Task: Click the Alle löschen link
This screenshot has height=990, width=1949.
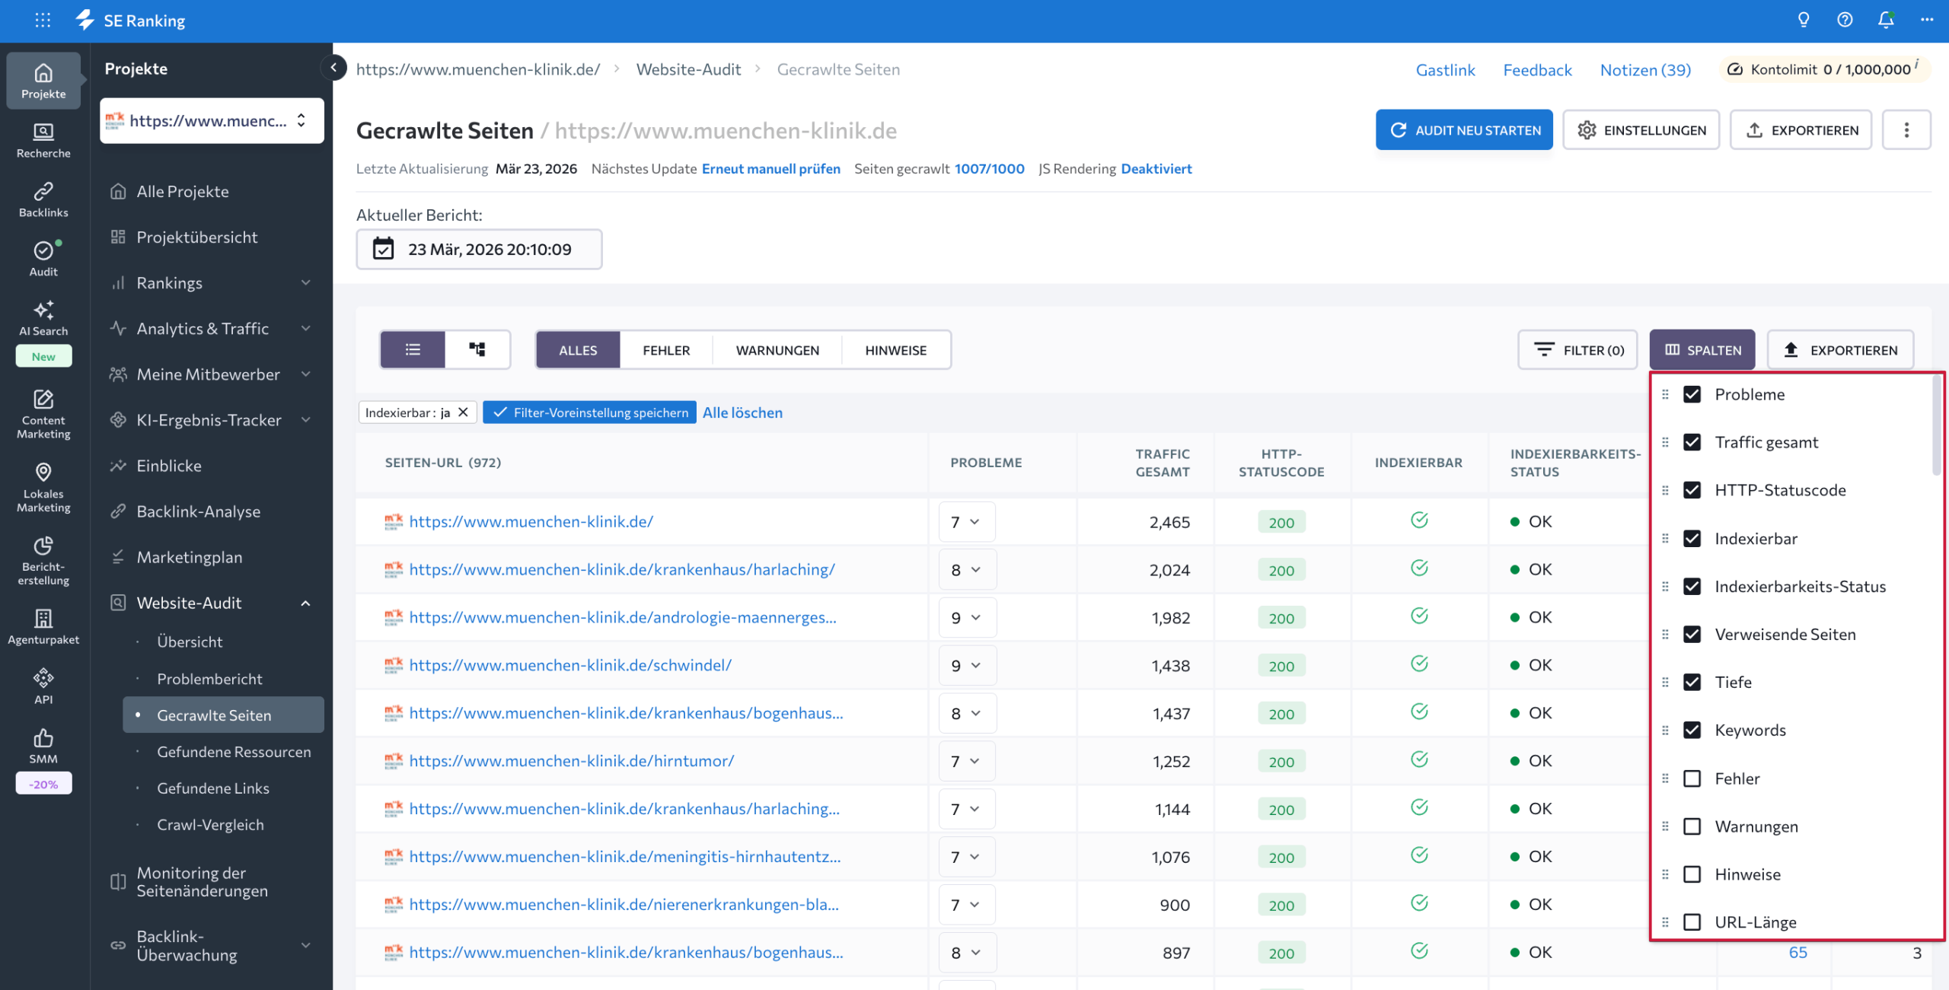Action: [742, 412]
